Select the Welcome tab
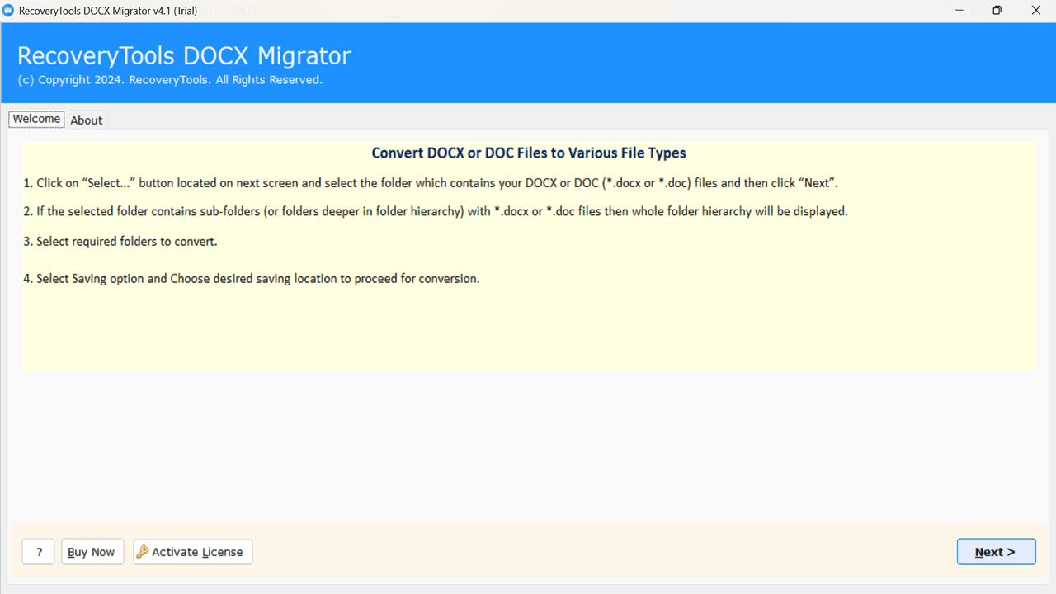 [x=36, y=119]
